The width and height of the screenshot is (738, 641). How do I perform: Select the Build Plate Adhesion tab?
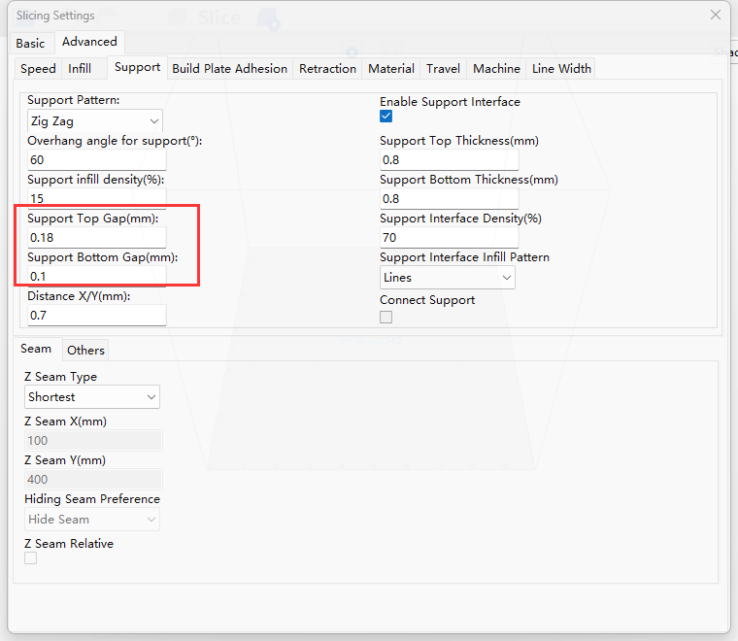229,69
